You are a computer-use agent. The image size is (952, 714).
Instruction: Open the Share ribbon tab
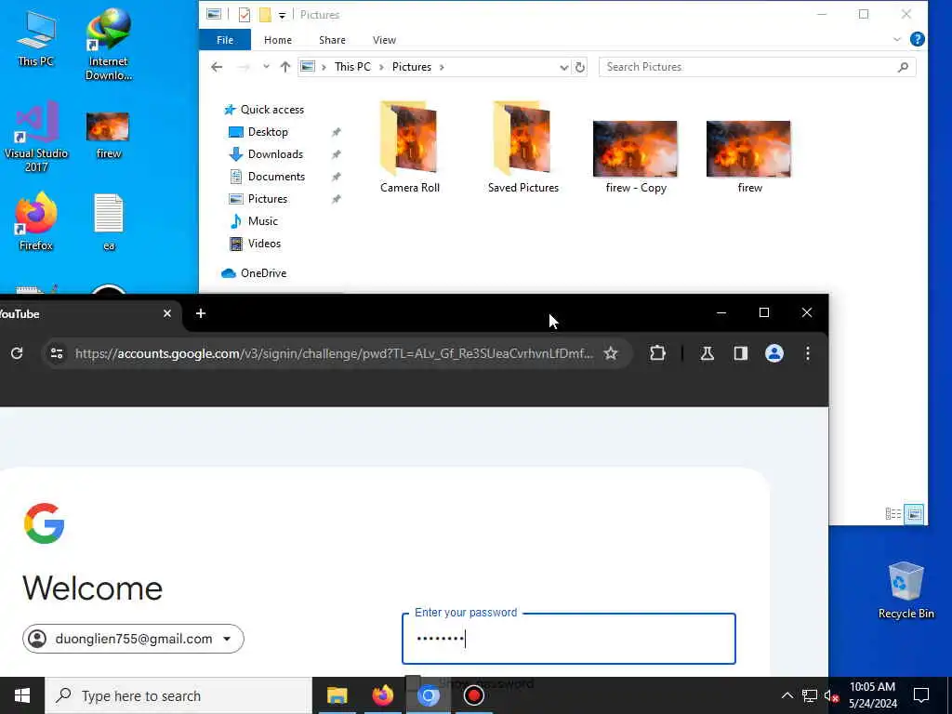tap(332, 39)
